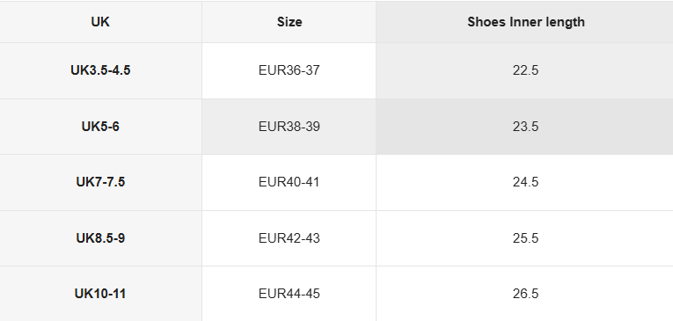Click the EUR44-45 size cell
The width and height of the screenshot is (673, 321).
coord(289,294)
